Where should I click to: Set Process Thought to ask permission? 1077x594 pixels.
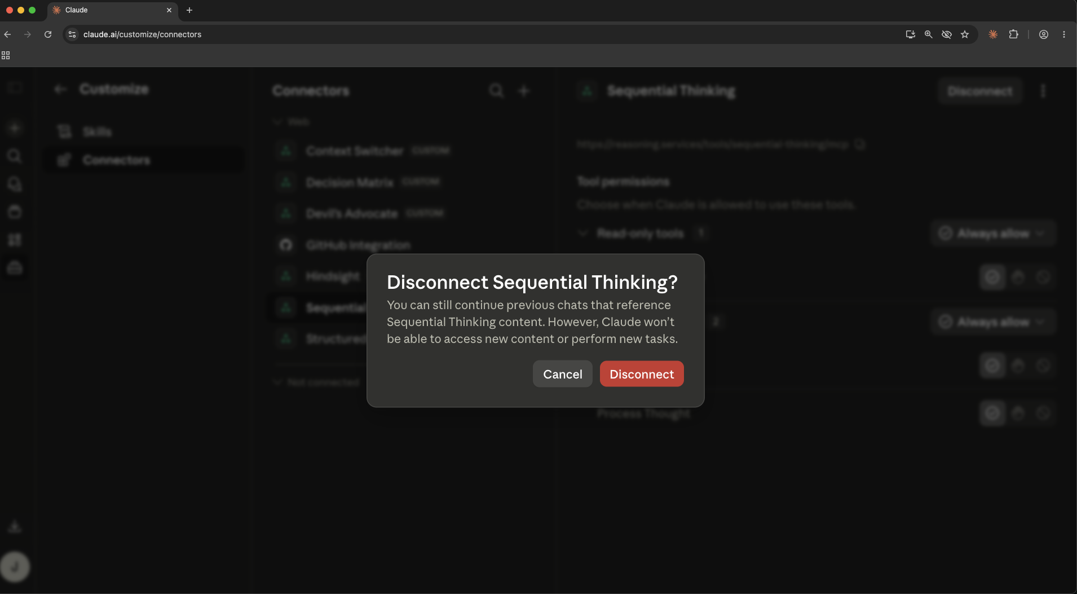point(1018,413)
